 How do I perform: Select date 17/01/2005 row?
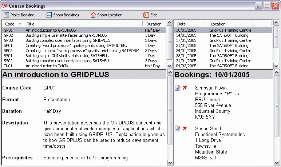point(223,40)
